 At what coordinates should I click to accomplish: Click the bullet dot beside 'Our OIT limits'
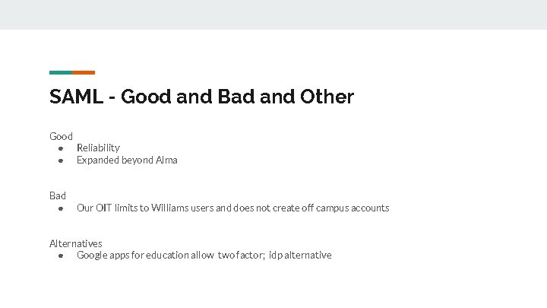pos(61,208)
